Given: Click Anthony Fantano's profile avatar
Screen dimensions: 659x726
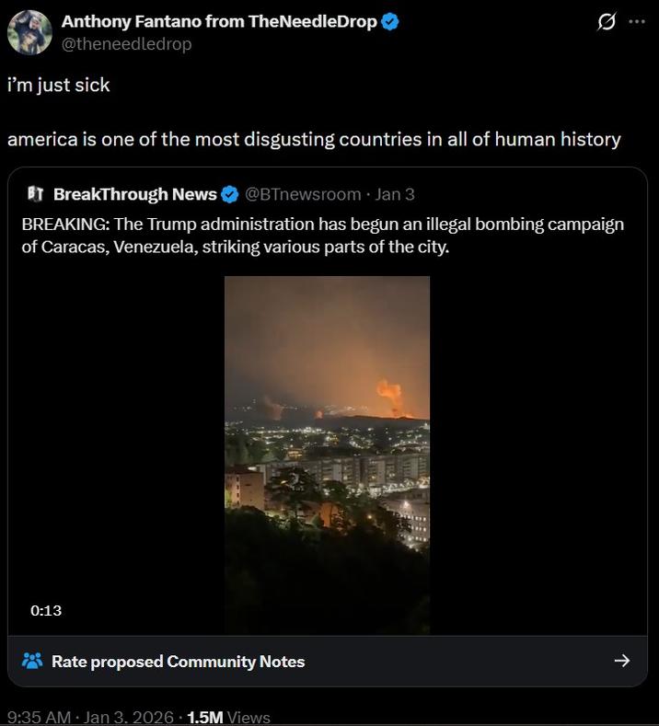Looking at the screenshot, I should 29,32.
